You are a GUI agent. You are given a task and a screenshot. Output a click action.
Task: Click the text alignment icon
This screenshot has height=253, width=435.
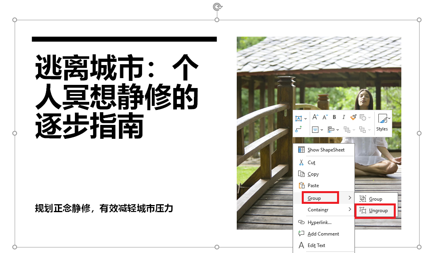click(315, 130)
